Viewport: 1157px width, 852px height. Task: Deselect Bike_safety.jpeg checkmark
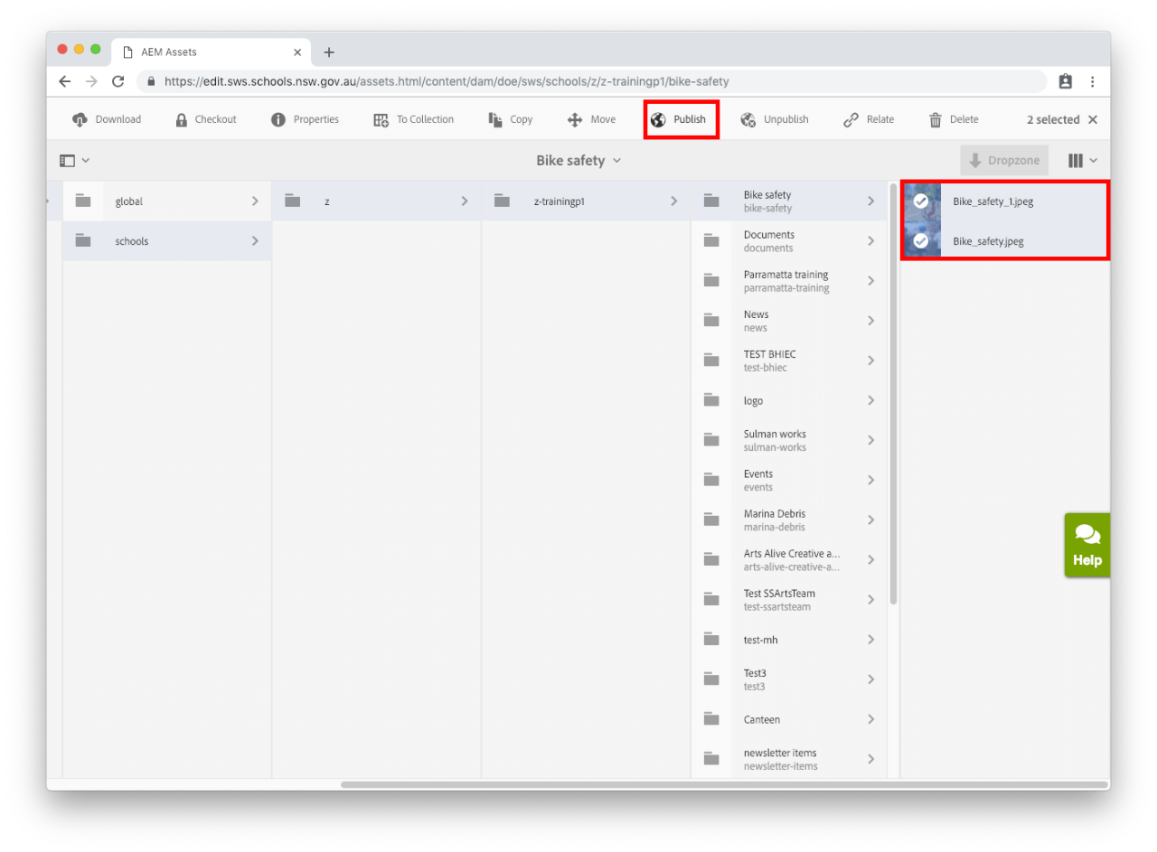[921, 241]
